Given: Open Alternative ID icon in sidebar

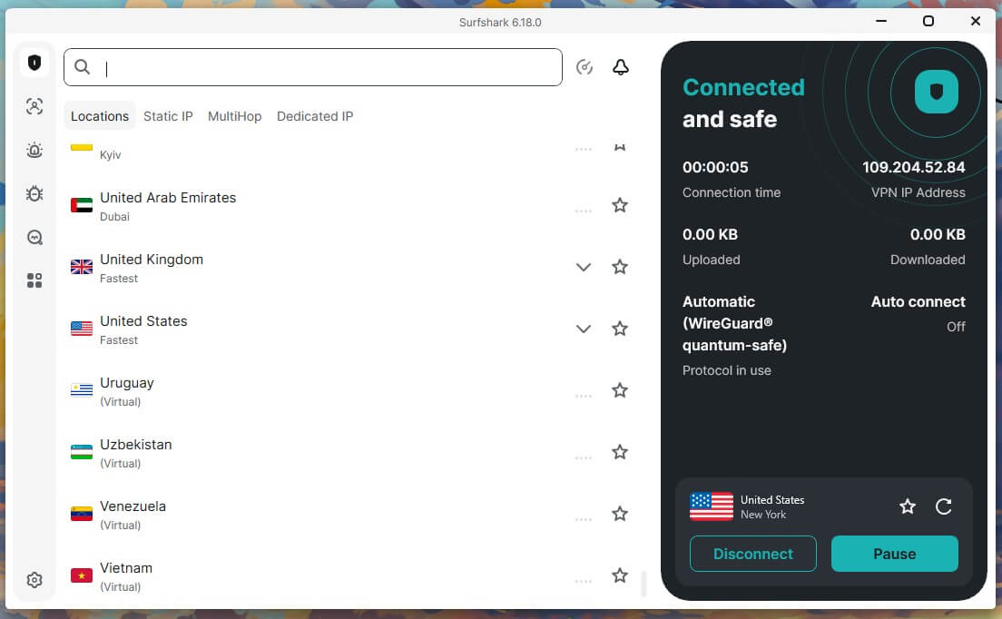Looking at the screenshot, I should pos(34,106).
